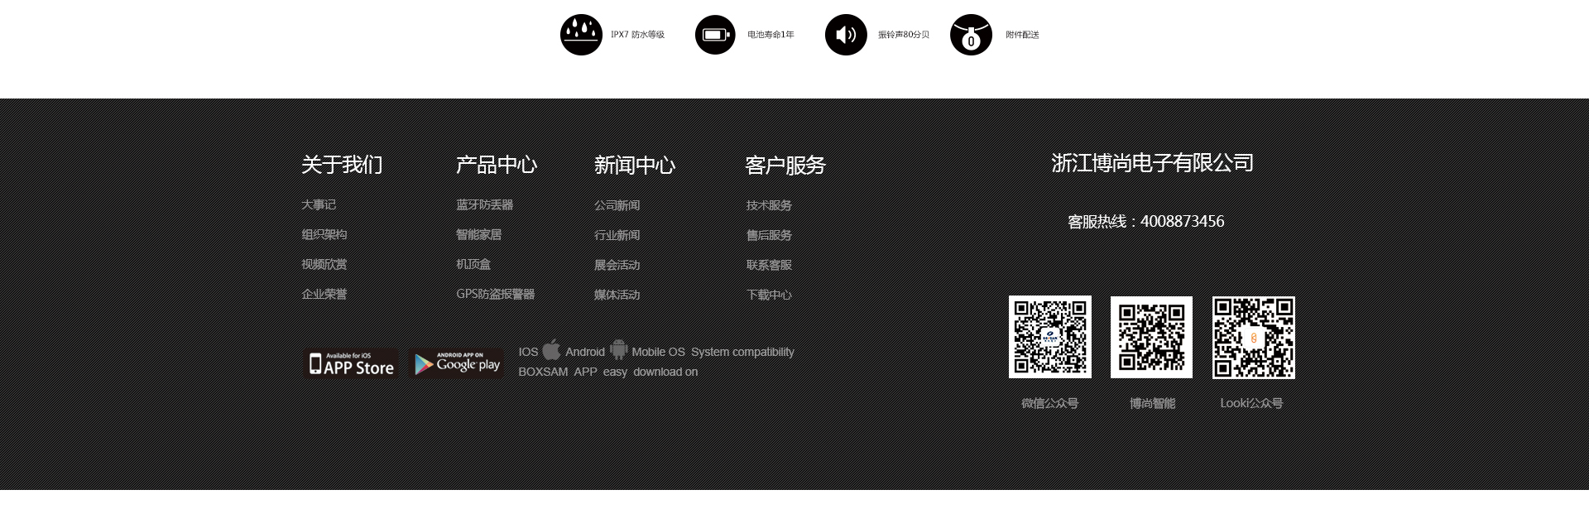Image resolution: width=1589 pixels, height=514 pixels.
Task: Click the 博尚智能 QR code
Action: (x=1151, y=337)
